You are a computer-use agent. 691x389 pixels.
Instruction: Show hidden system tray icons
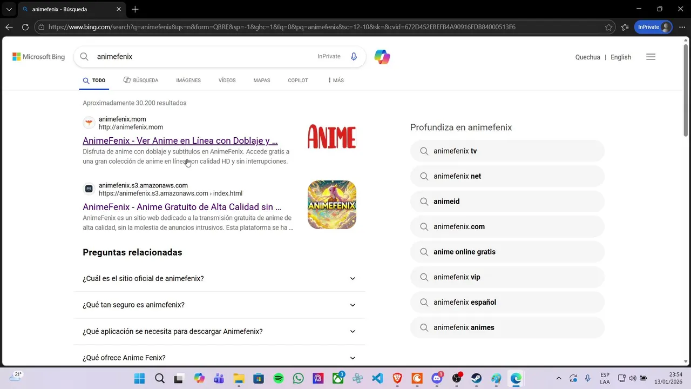coord(559,378)
